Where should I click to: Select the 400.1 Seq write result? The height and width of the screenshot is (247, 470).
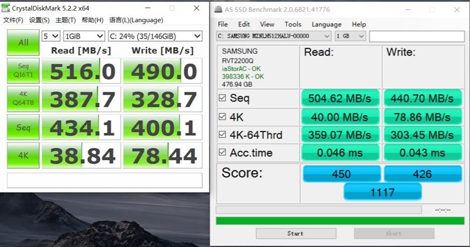tap(163, 127)
